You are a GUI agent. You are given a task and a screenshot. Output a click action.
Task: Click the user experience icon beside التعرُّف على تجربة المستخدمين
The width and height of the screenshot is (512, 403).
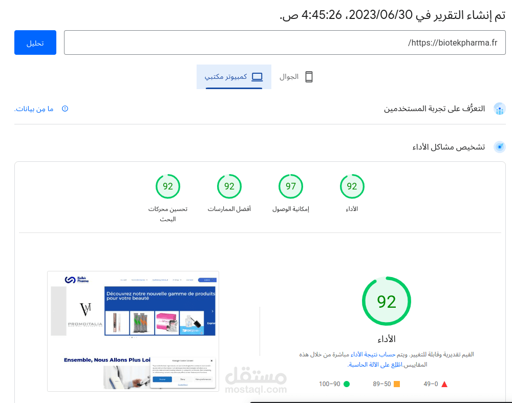[499, 109]
